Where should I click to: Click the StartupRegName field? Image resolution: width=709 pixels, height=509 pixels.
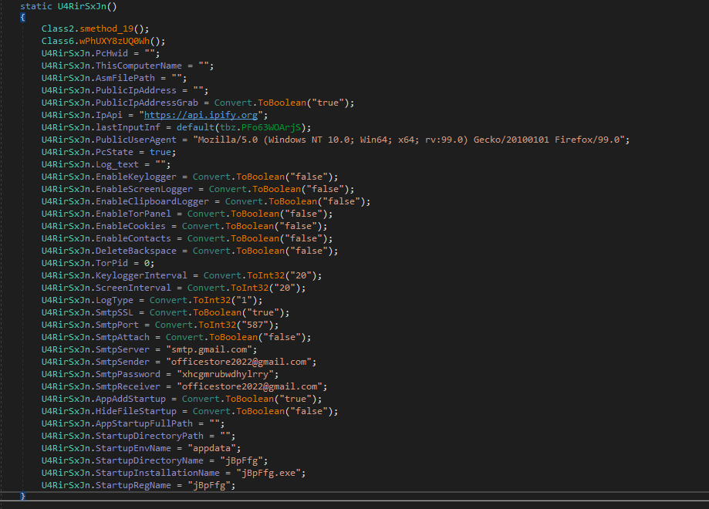coord(133,485)
